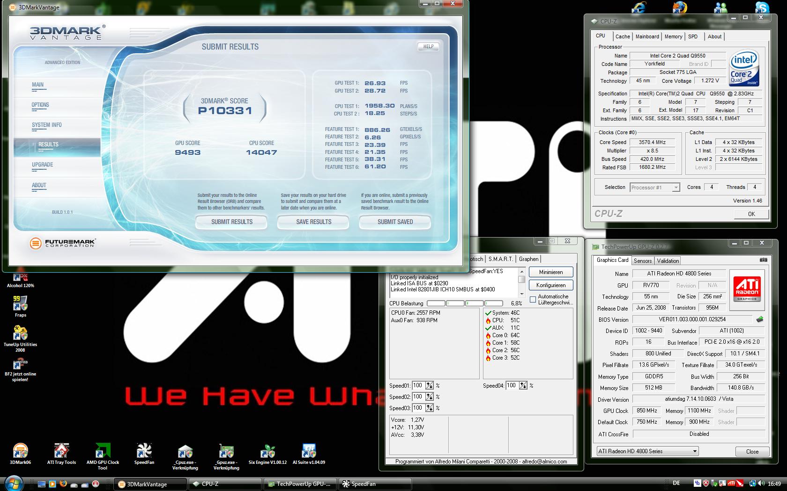Click Close in the GPU-Z window

click(752, 451)
